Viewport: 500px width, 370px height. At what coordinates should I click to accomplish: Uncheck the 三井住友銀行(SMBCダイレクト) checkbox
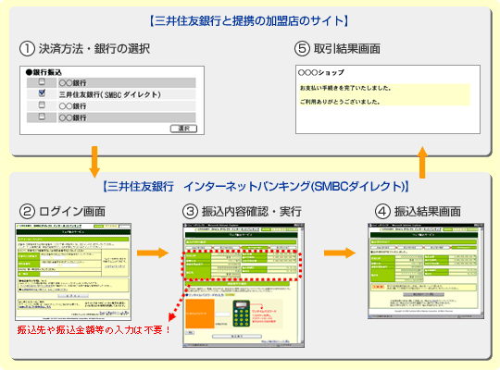(x=42, y=93)
